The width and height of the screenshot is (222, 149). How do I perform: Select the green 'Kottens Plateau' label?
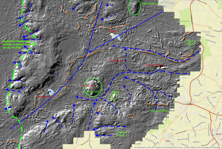160,111
